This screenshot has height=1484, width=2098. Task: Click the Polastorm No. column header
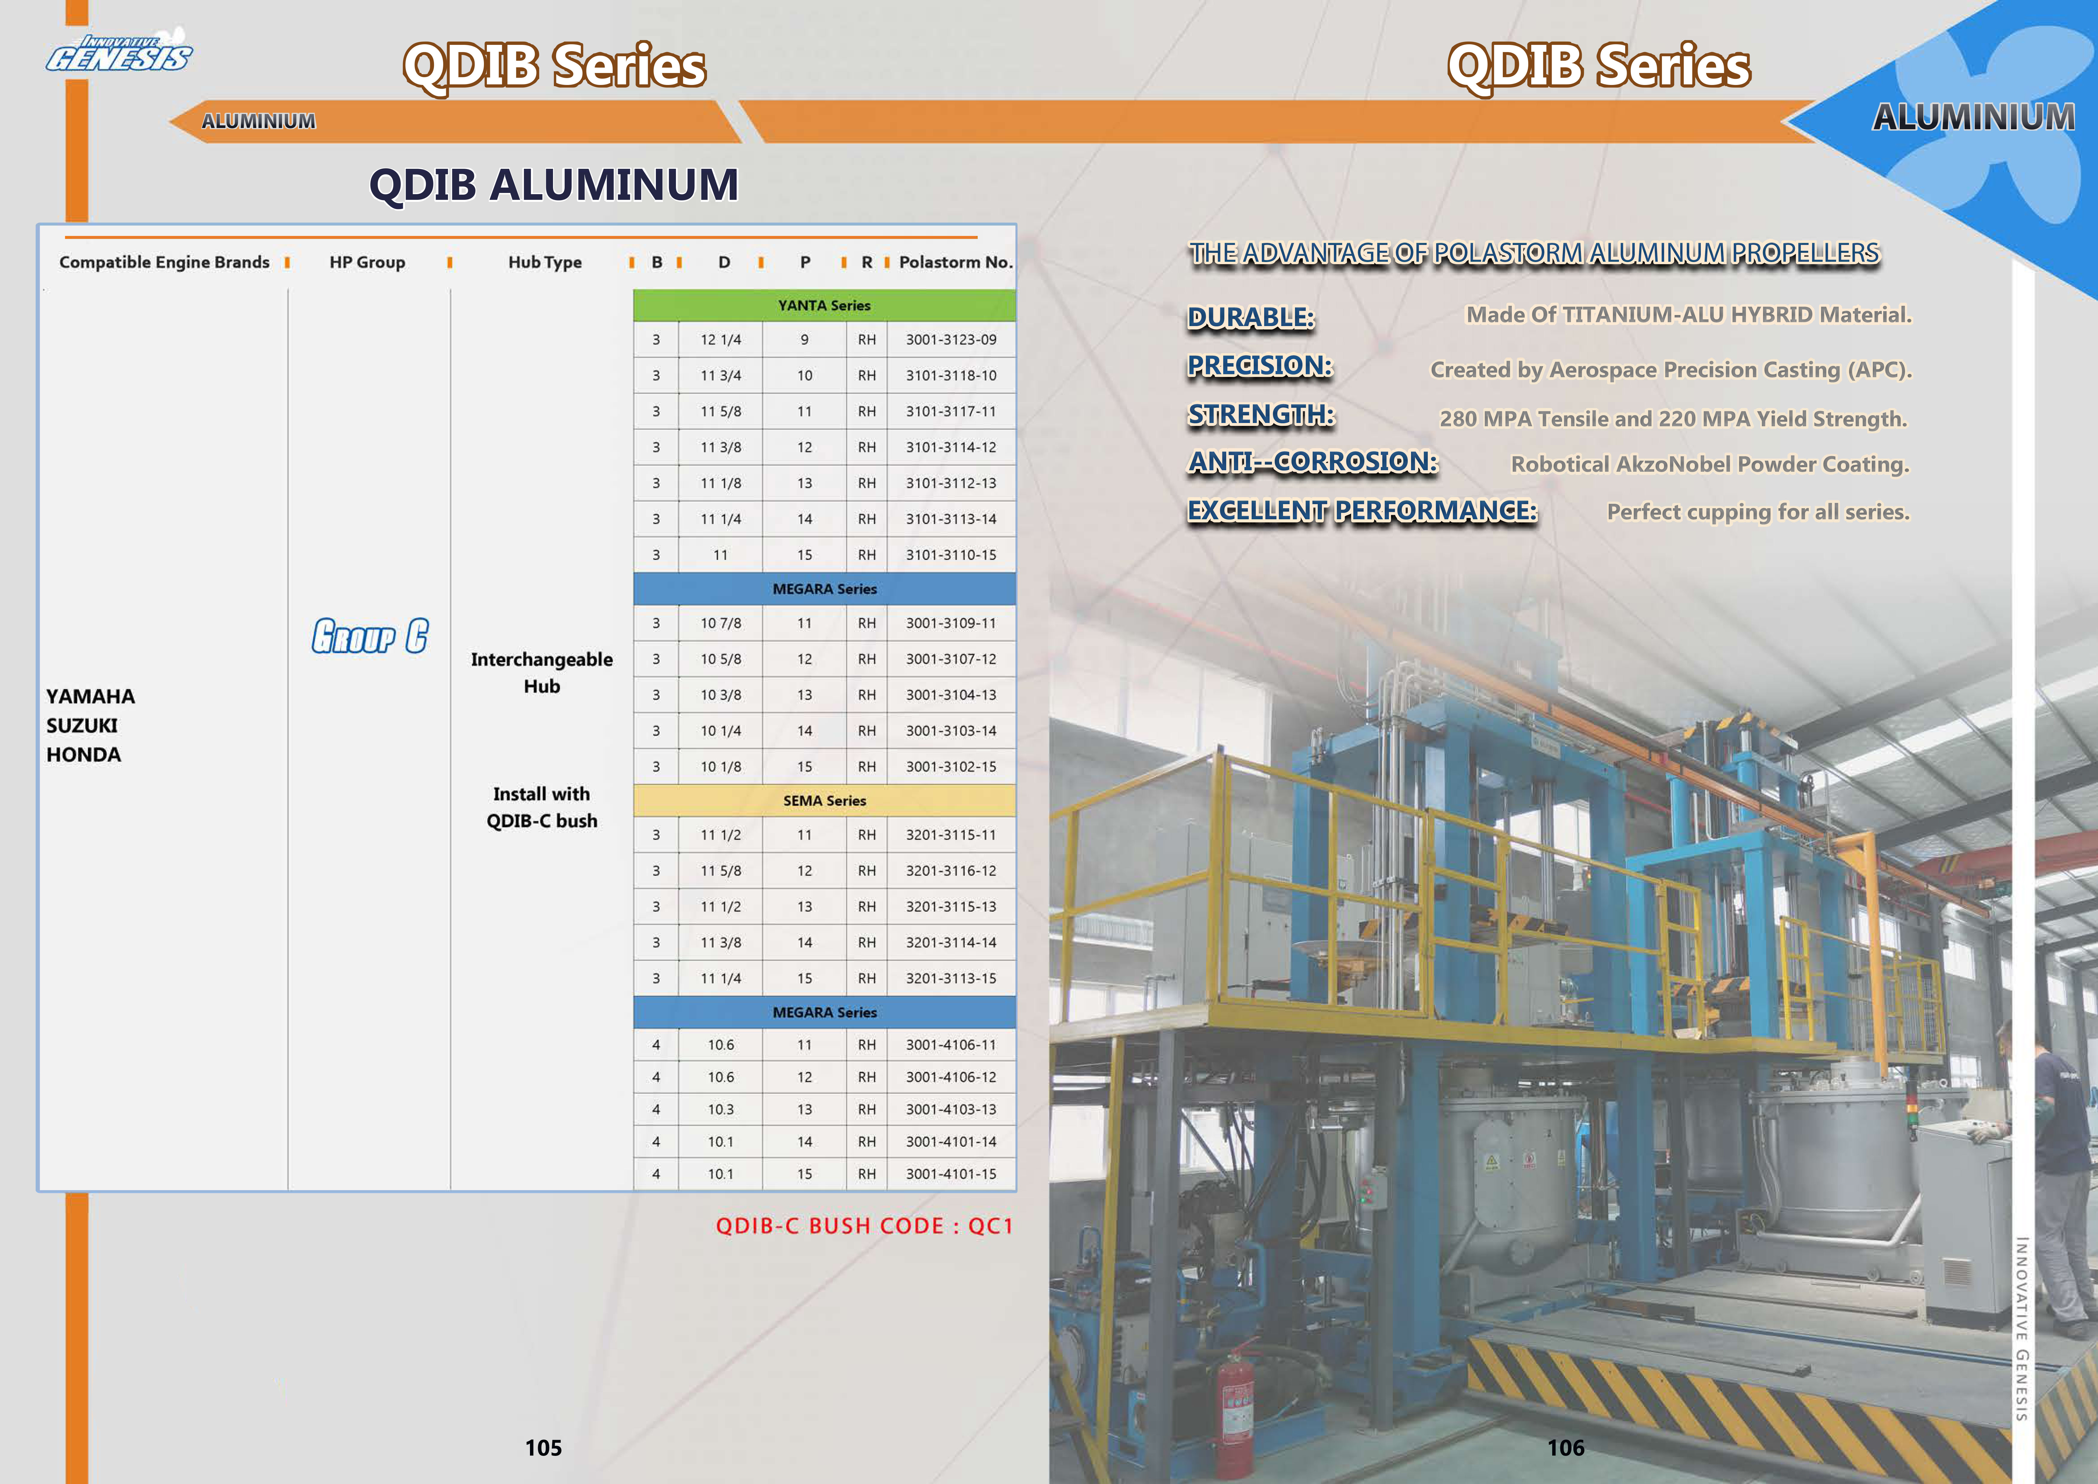tap(956, 262)
